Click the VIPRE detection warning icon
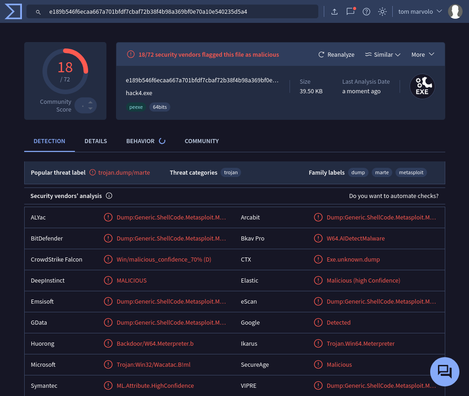Viewport: 469px width, 396px height. (318, 385)
